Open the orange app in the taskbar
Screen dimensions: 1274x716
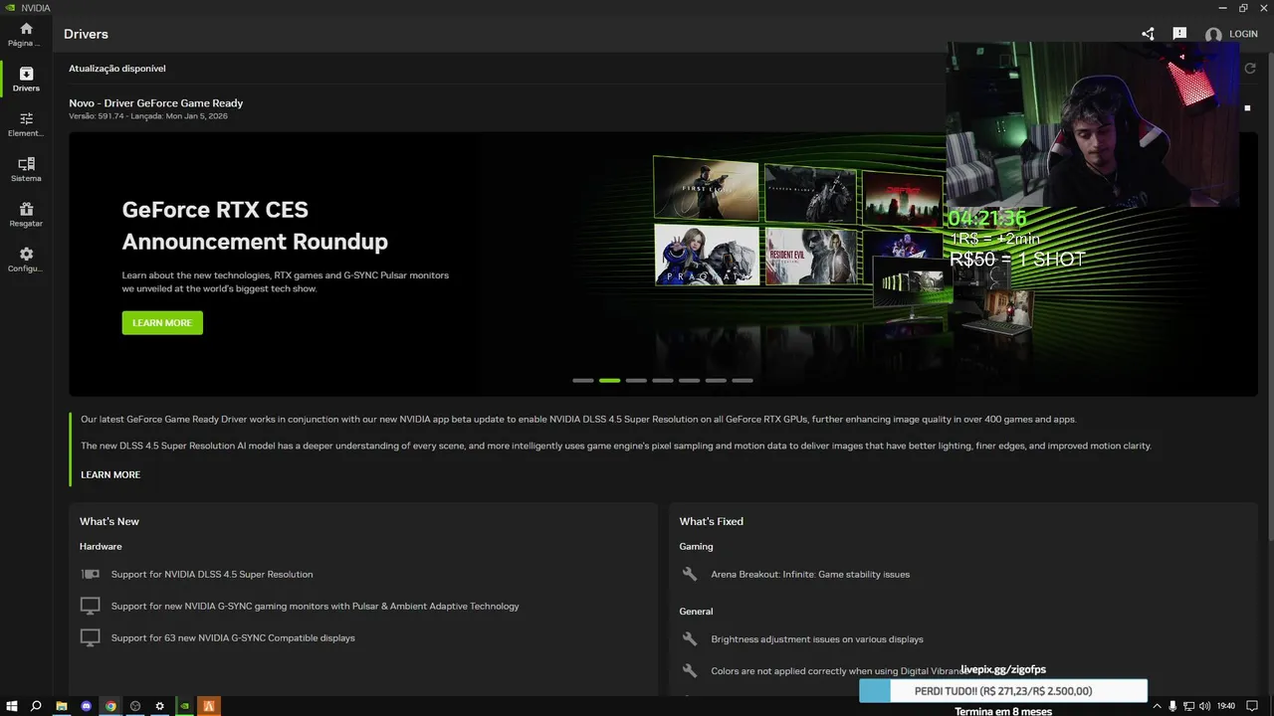pyautogui.click(x=209, y=706)
